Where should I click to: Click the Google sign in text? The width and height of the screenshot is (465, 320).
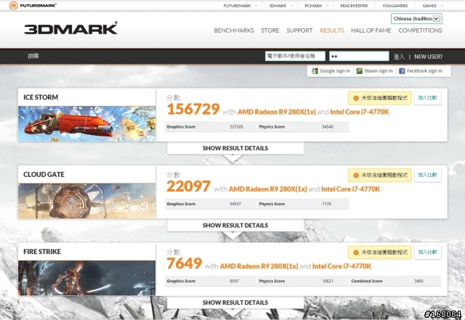[x=335, y=71]
